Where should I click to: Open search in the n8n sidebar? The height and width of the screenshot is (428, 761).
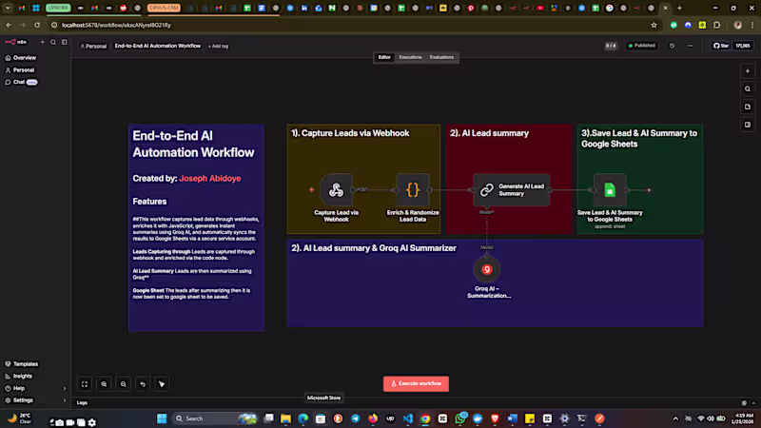53,42
